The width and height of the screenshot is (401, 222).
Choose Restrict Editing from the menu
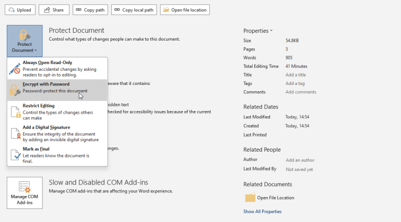57,112
